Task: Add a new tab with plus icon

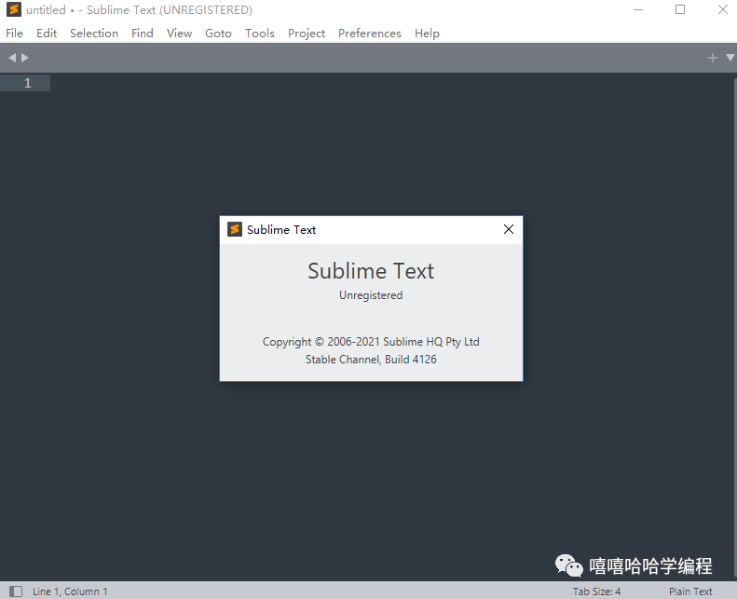Action: pos(713,58)
